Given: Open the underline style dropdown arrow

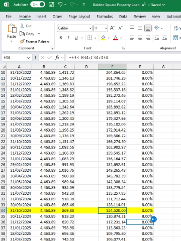Looking at the screenshot, I should click(82, 38).
